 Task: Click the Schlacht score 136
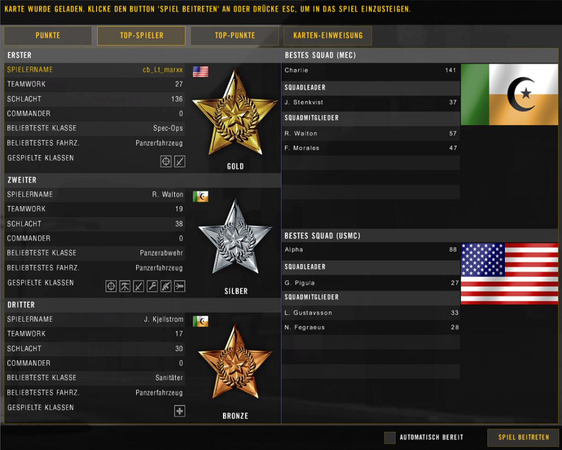[177, 99]
